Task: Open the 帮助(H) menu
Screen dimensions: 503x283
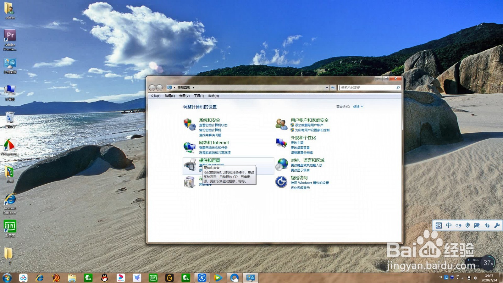Action: click(213, 96)
